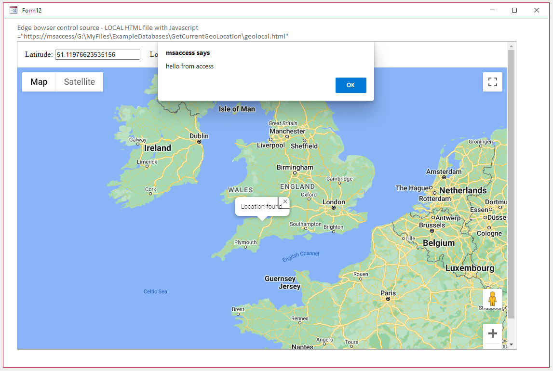Switch to Satellite map view

click(79, 81)
